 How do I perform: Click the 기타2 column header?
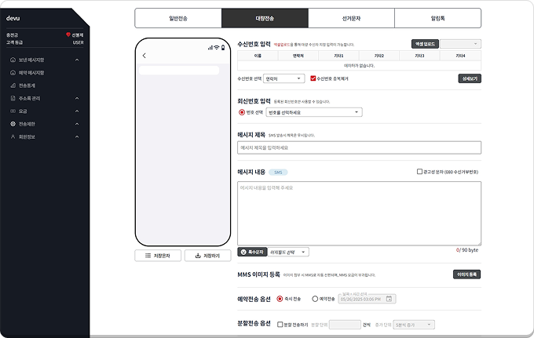379,56
